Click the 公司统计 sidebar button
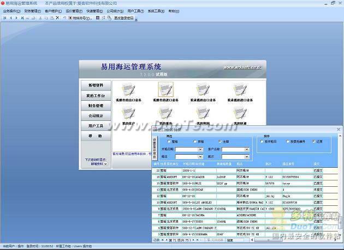344x250 pixels. pos(95,116)
